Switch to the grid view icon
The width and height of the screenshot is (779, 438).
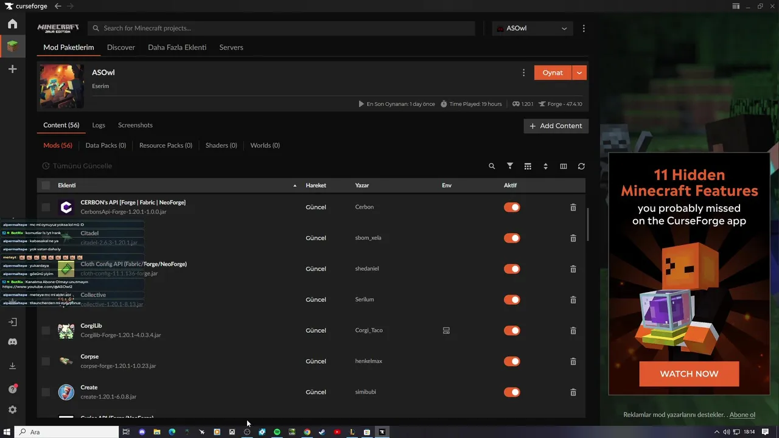pyautogui.click(x=528, y=166)
